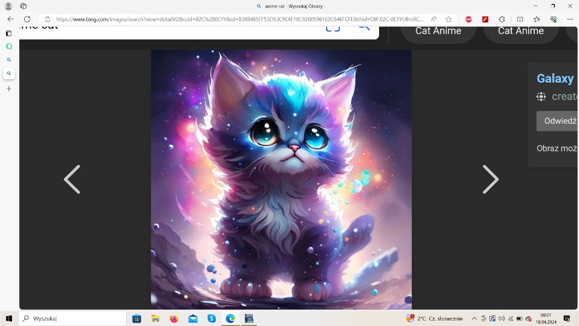Toggle the vertical tabs pane
This screenshot has height=326, width=579.
click(x=9, y=33)
